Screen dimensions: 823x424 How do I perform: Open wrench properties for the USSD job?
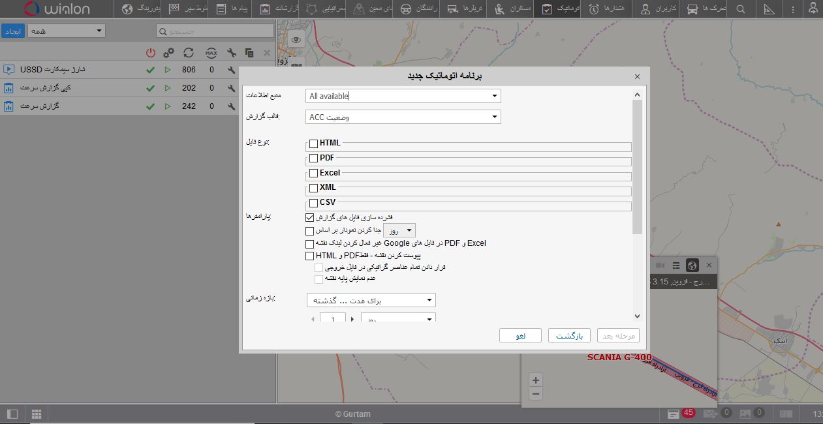pos(231,69)
